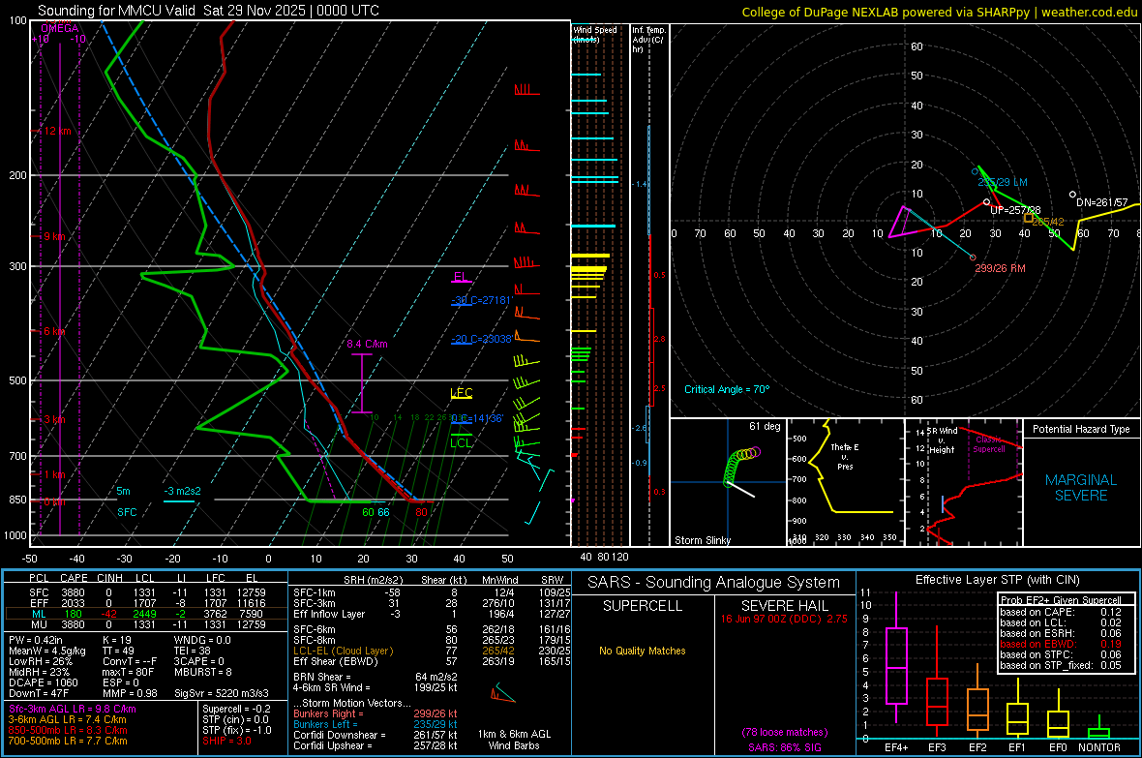The width and height of the screenshot is (1142, 758).
Task: Click the red SHIP = 3.0 value
Action: [226, 741]
